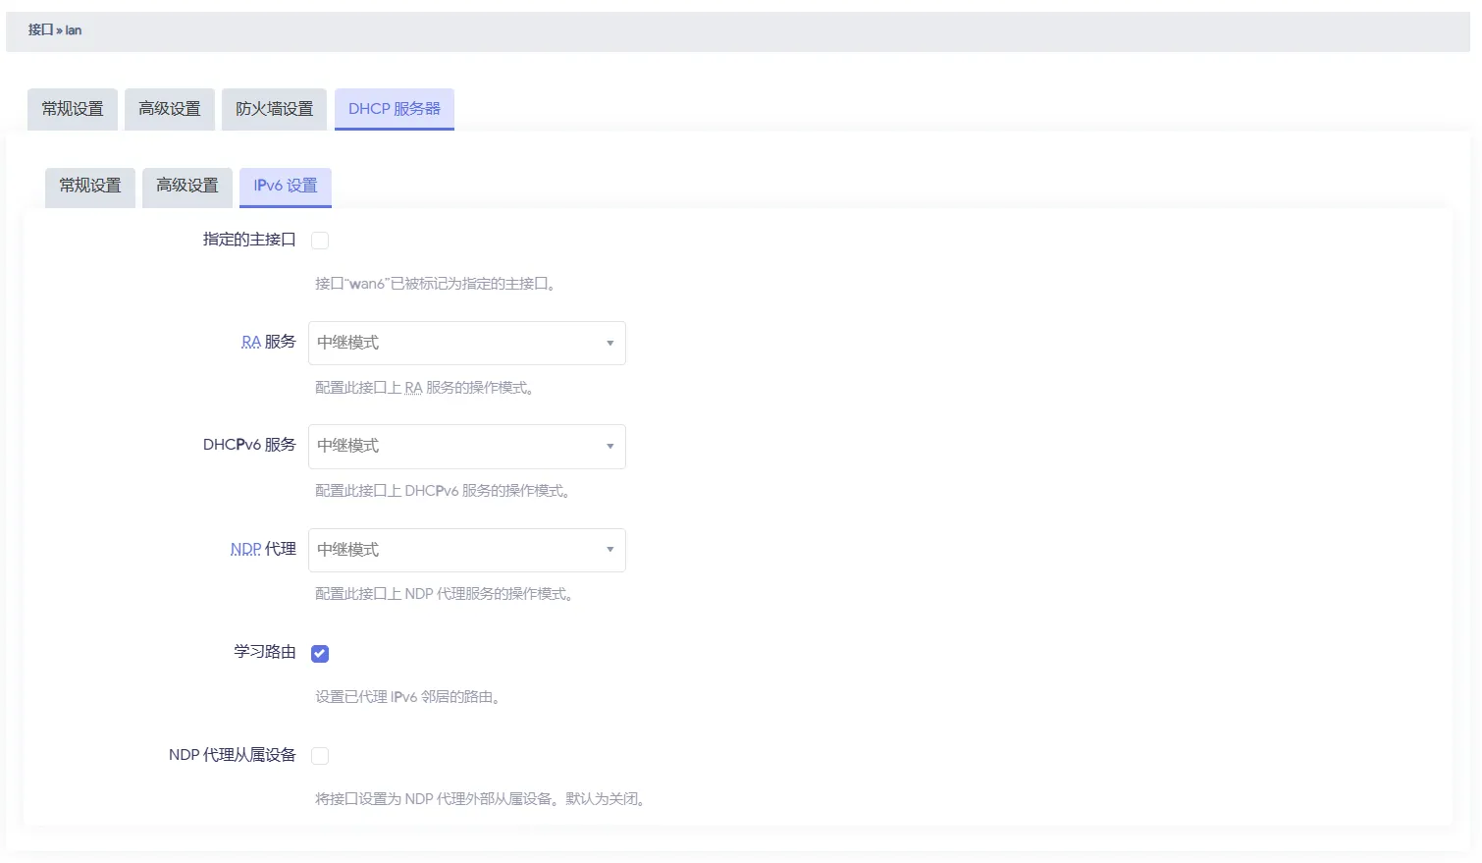Click the NDP abbreviation in the NDP 代理 label
Image resolution: width=1482 pixels, height=863 pixels.
(245, 549)
